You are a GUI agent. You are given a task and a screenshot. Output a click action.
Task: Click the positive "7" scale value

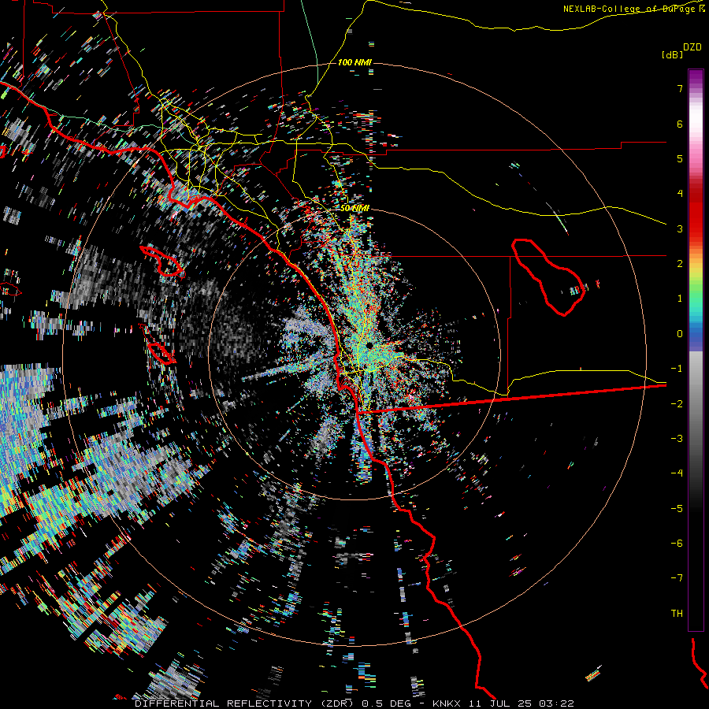[x=680, y=88]
